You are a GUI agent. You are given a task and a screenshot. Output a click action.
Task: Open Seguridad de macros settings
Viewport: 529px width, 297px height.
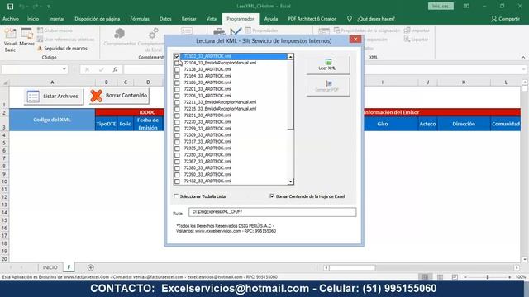(62, 49)
